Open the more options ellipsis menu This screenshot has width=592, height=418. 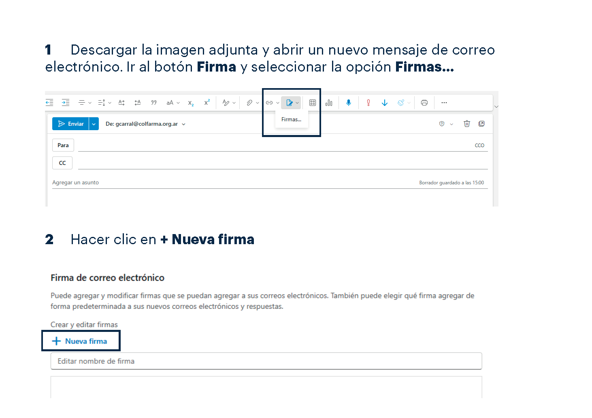tap(444, 103)
